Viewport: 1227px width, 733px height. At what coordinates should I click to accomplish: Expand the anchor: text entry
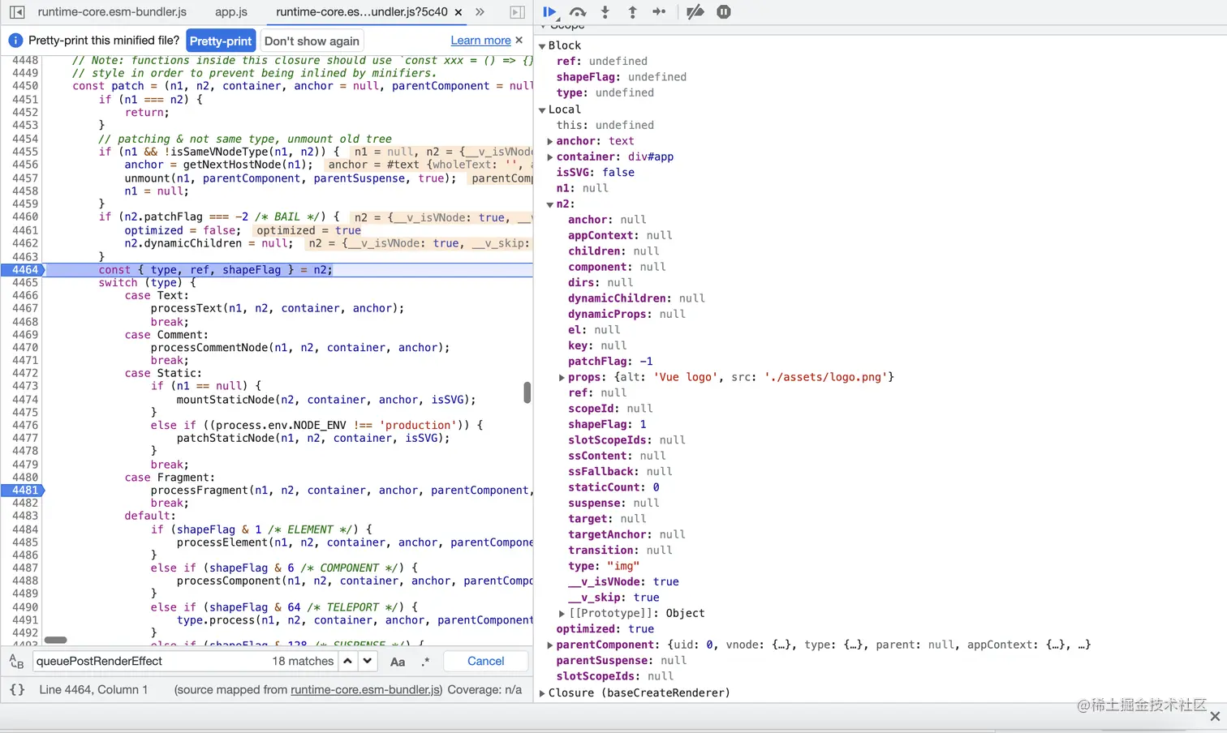(x=550, y=141)
